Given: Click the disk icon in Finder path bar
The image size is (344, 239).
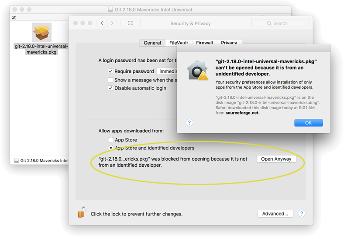Looking at the screenshot, I should (x=17, y=161).
